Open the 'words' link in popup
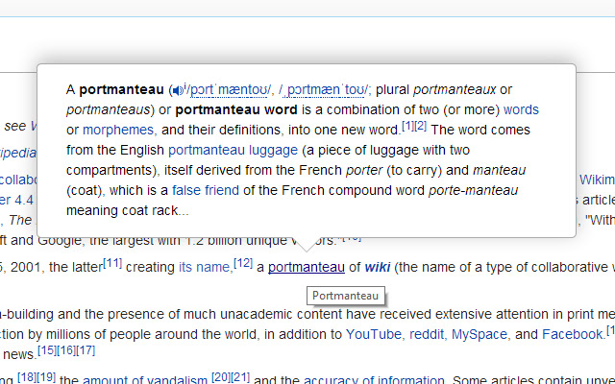Screen dimensions: 615x384 (521, 109)
